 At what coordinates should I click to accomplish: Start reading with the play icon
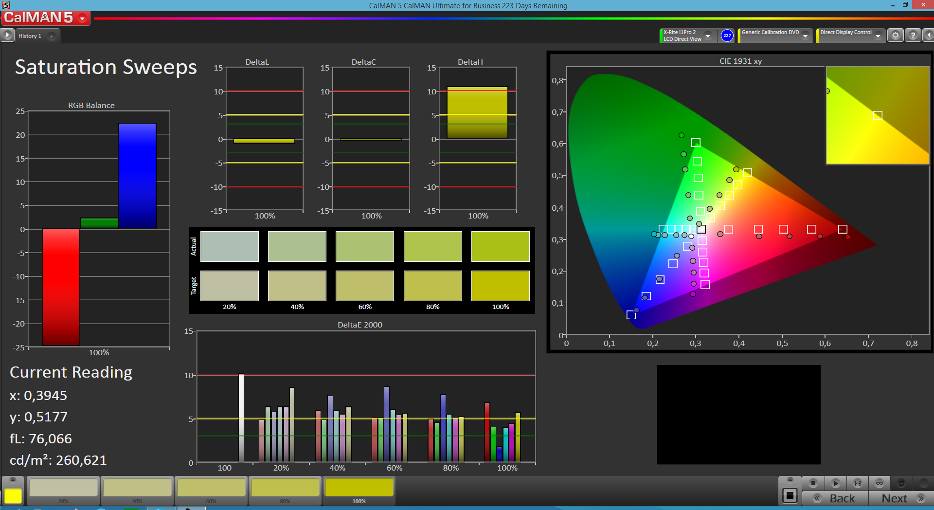point(835,483)
